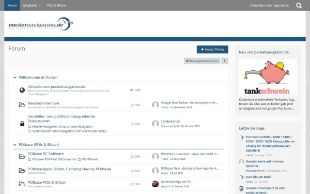This screenshot has width=310, height=194.
Task: Open Hersteller- und plattformübergreifende Diskussionen
Action: [x=61, y=118]
